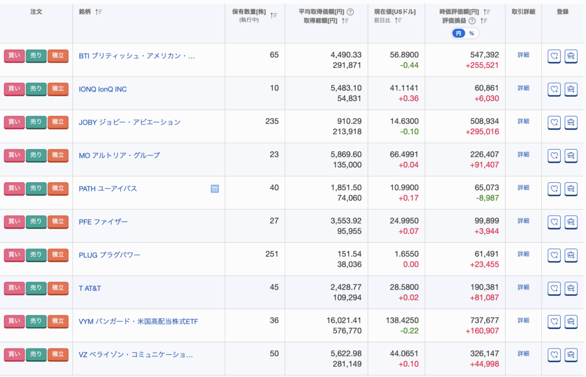Screen dimensions: 586x377
Task: Select PLUG holding quantity 251
Action: (x=272, y=254)
